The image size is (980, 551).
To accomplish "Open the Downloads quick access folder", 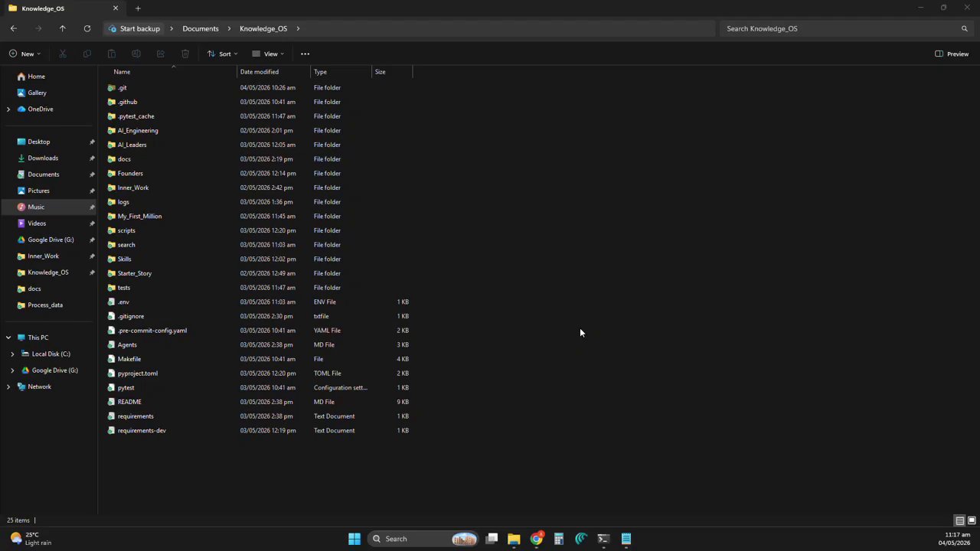I will pyautogui.click(x=43, y=158).
